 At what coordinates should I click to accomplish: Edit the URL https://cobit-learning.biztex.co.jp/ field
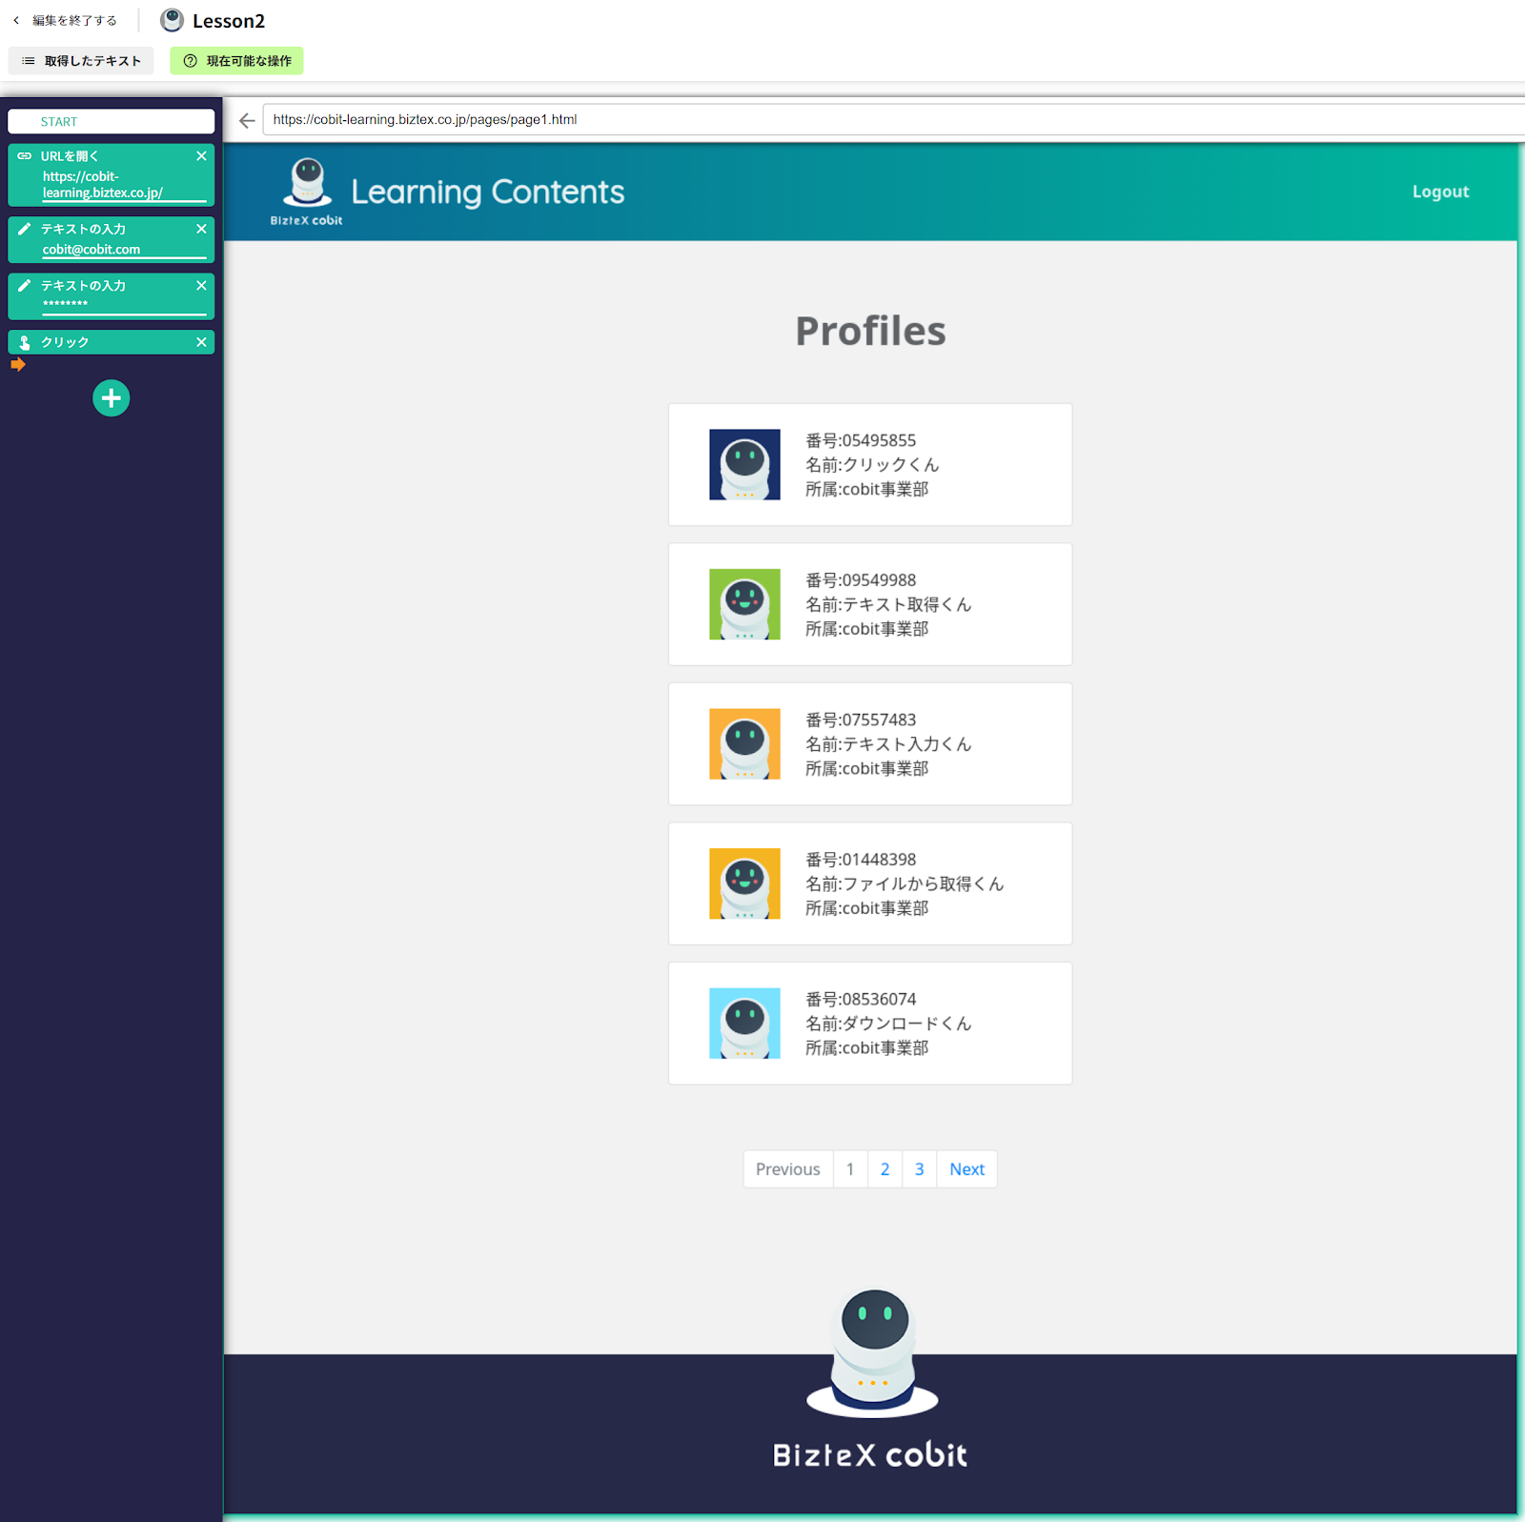124,185
